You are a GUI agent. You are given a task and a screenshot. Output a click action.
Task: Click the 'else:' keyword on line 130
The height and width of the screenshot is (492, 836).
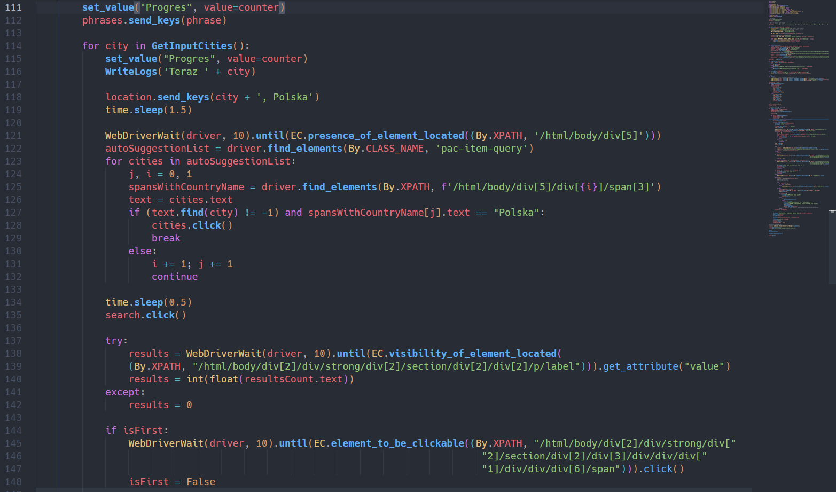click(143, 251)
